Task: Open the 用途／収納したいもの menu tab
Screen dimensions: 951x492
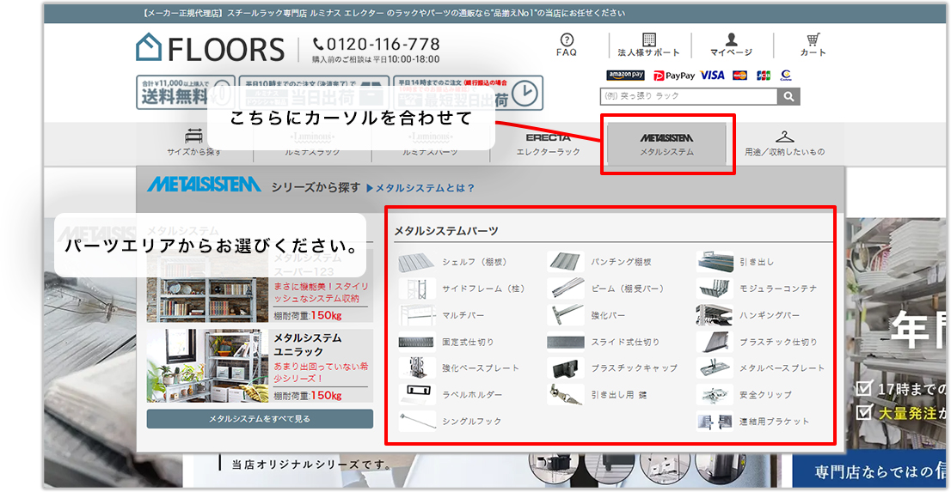Action: coord(784,143)
